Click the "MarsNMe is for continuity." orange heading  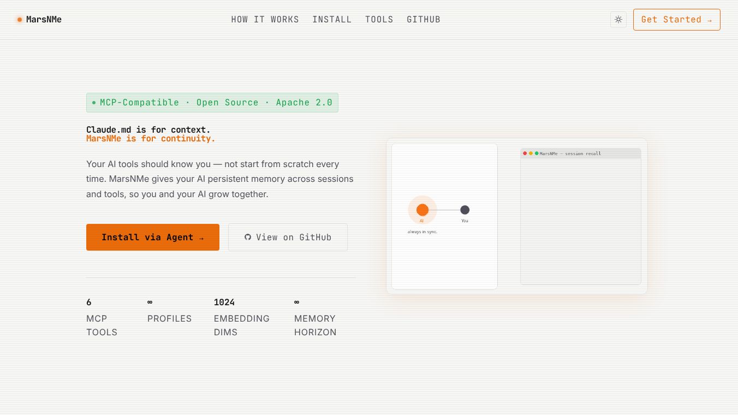(x=151, y=139)
